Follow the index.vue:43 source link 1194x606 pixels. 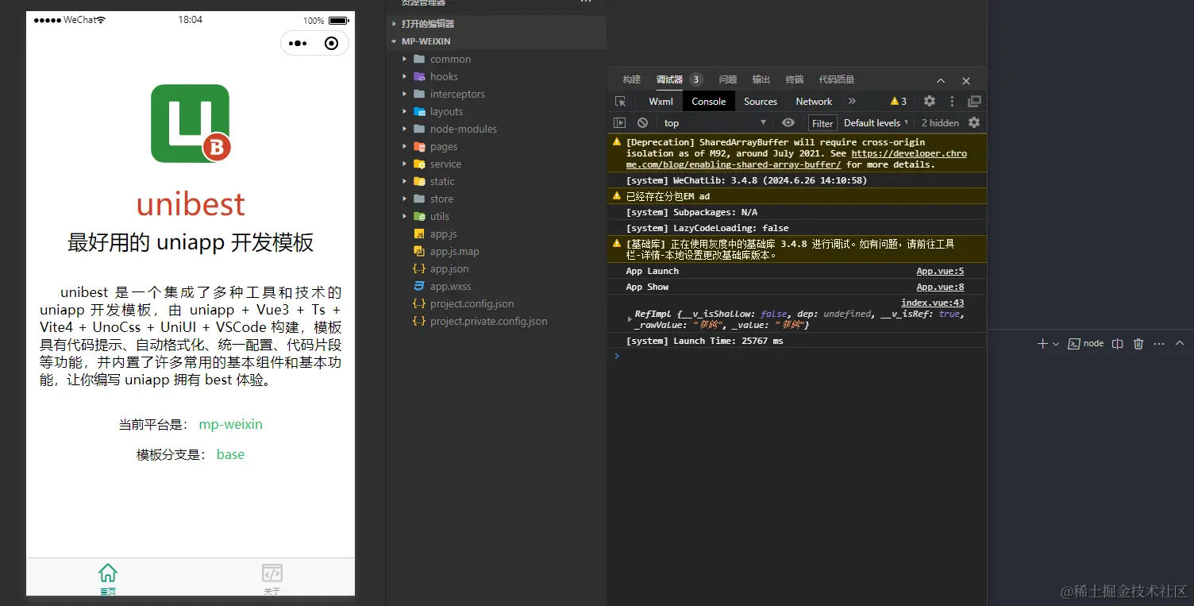click(933, 303)
